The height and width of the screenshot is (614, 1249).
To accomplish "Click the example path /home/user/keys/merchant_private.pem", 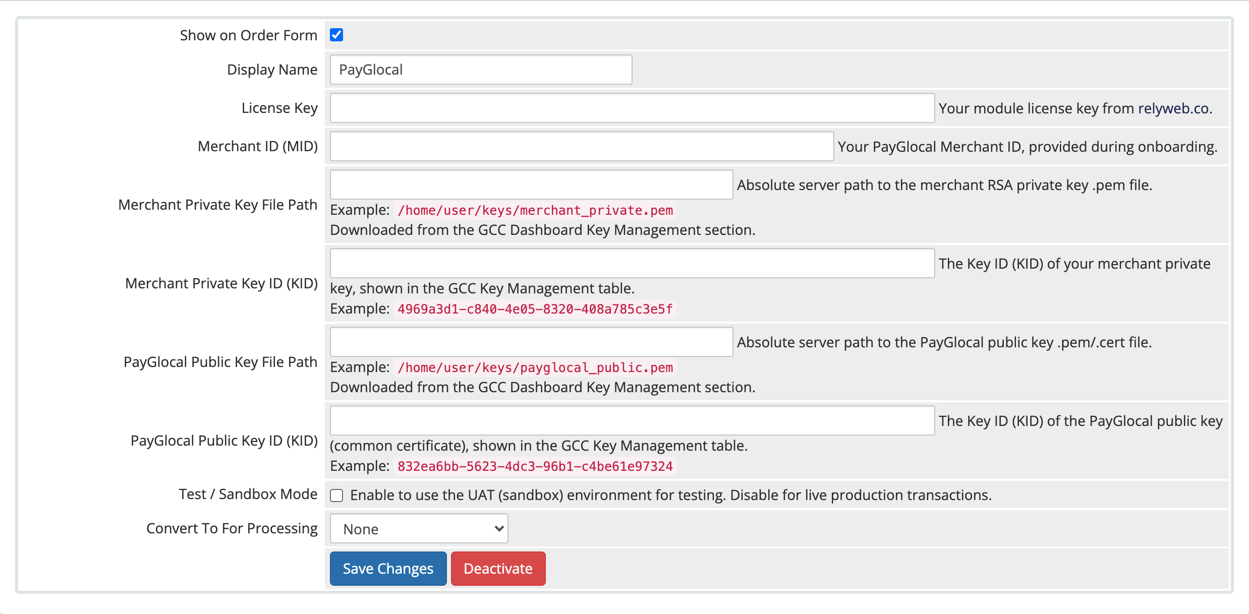I will 535,210.
